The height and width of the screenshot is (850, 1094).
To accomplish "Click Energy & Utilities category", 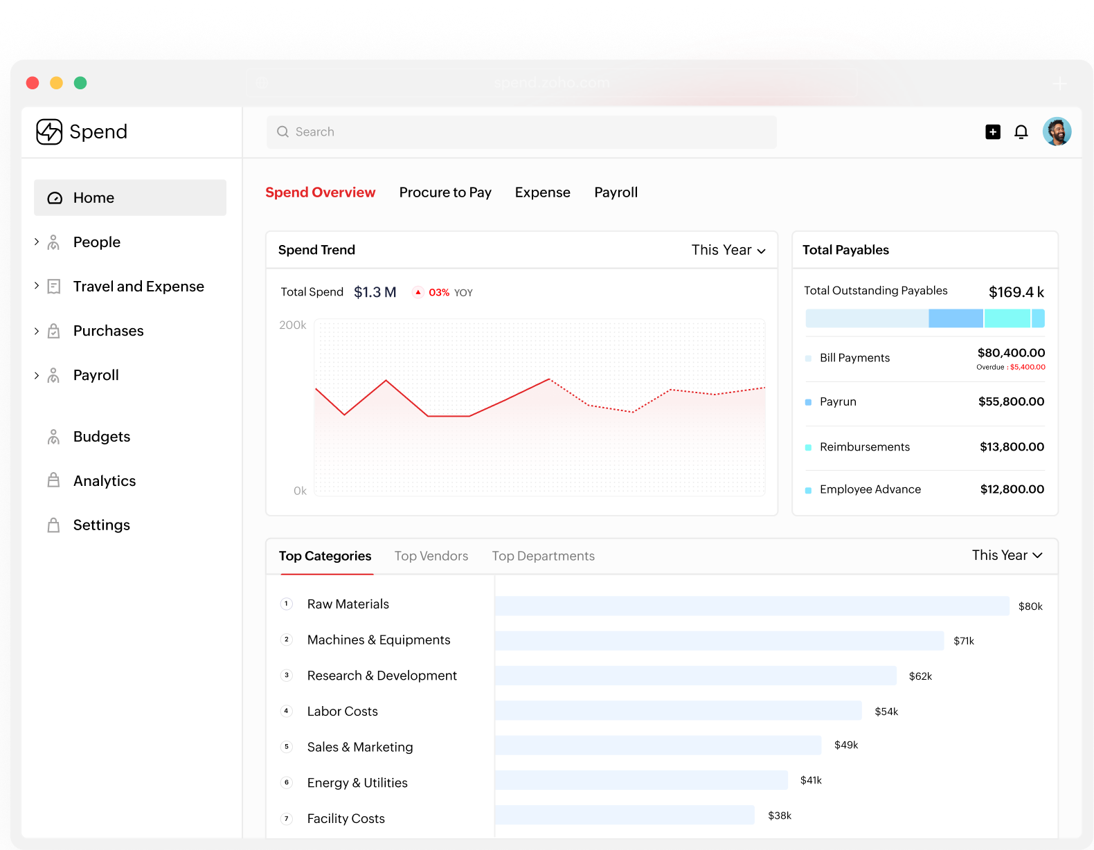I will tap(357, 783).
